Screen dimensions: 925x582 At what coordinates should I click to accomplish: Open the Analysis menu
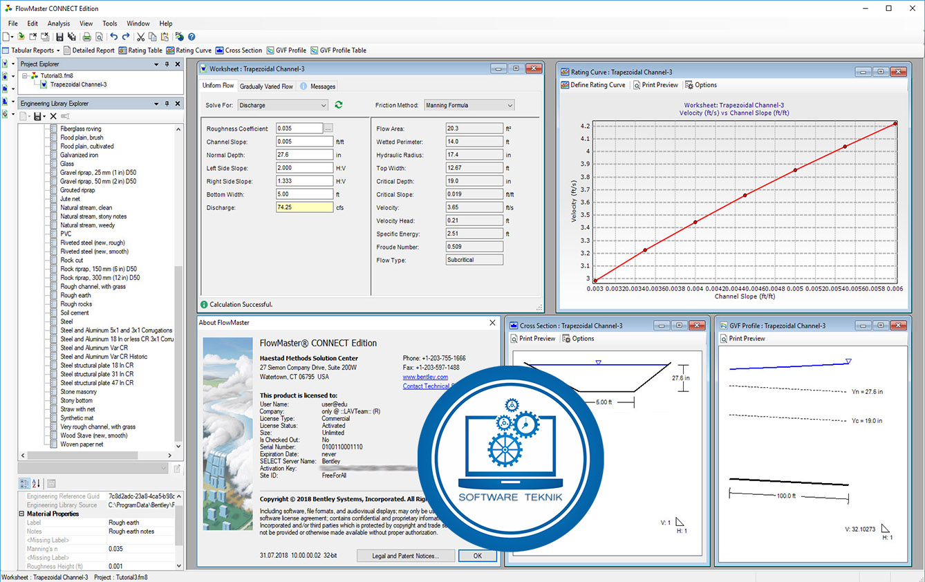58,23
